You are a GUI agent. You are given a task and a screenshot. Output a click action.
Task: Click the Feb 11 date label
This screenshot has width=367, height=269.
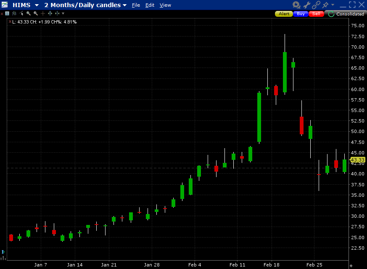238,265
